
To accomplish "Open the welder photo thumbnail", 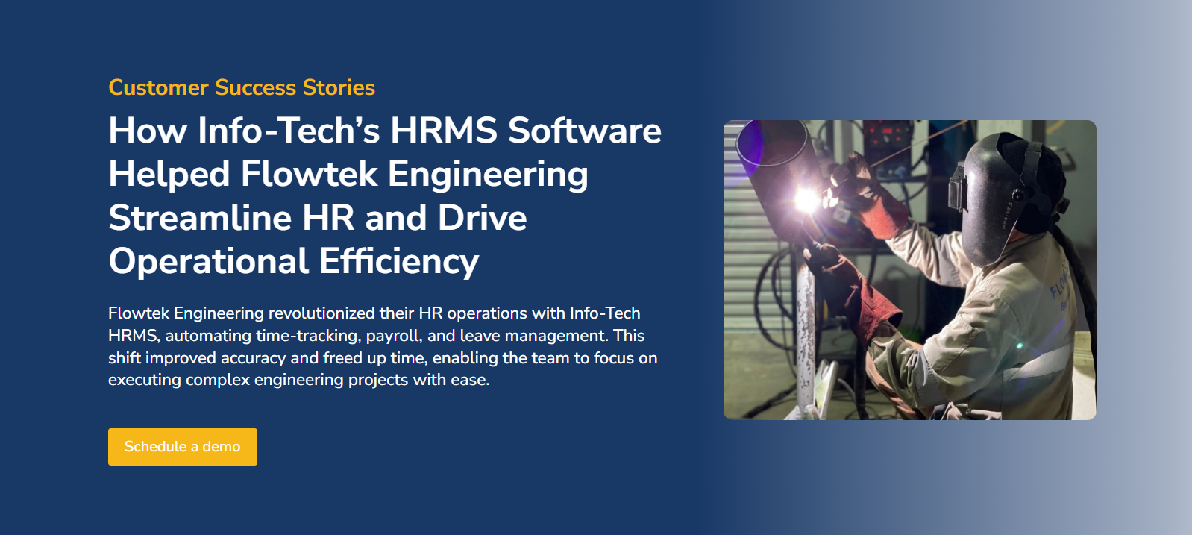I will (x=909, y=269).
